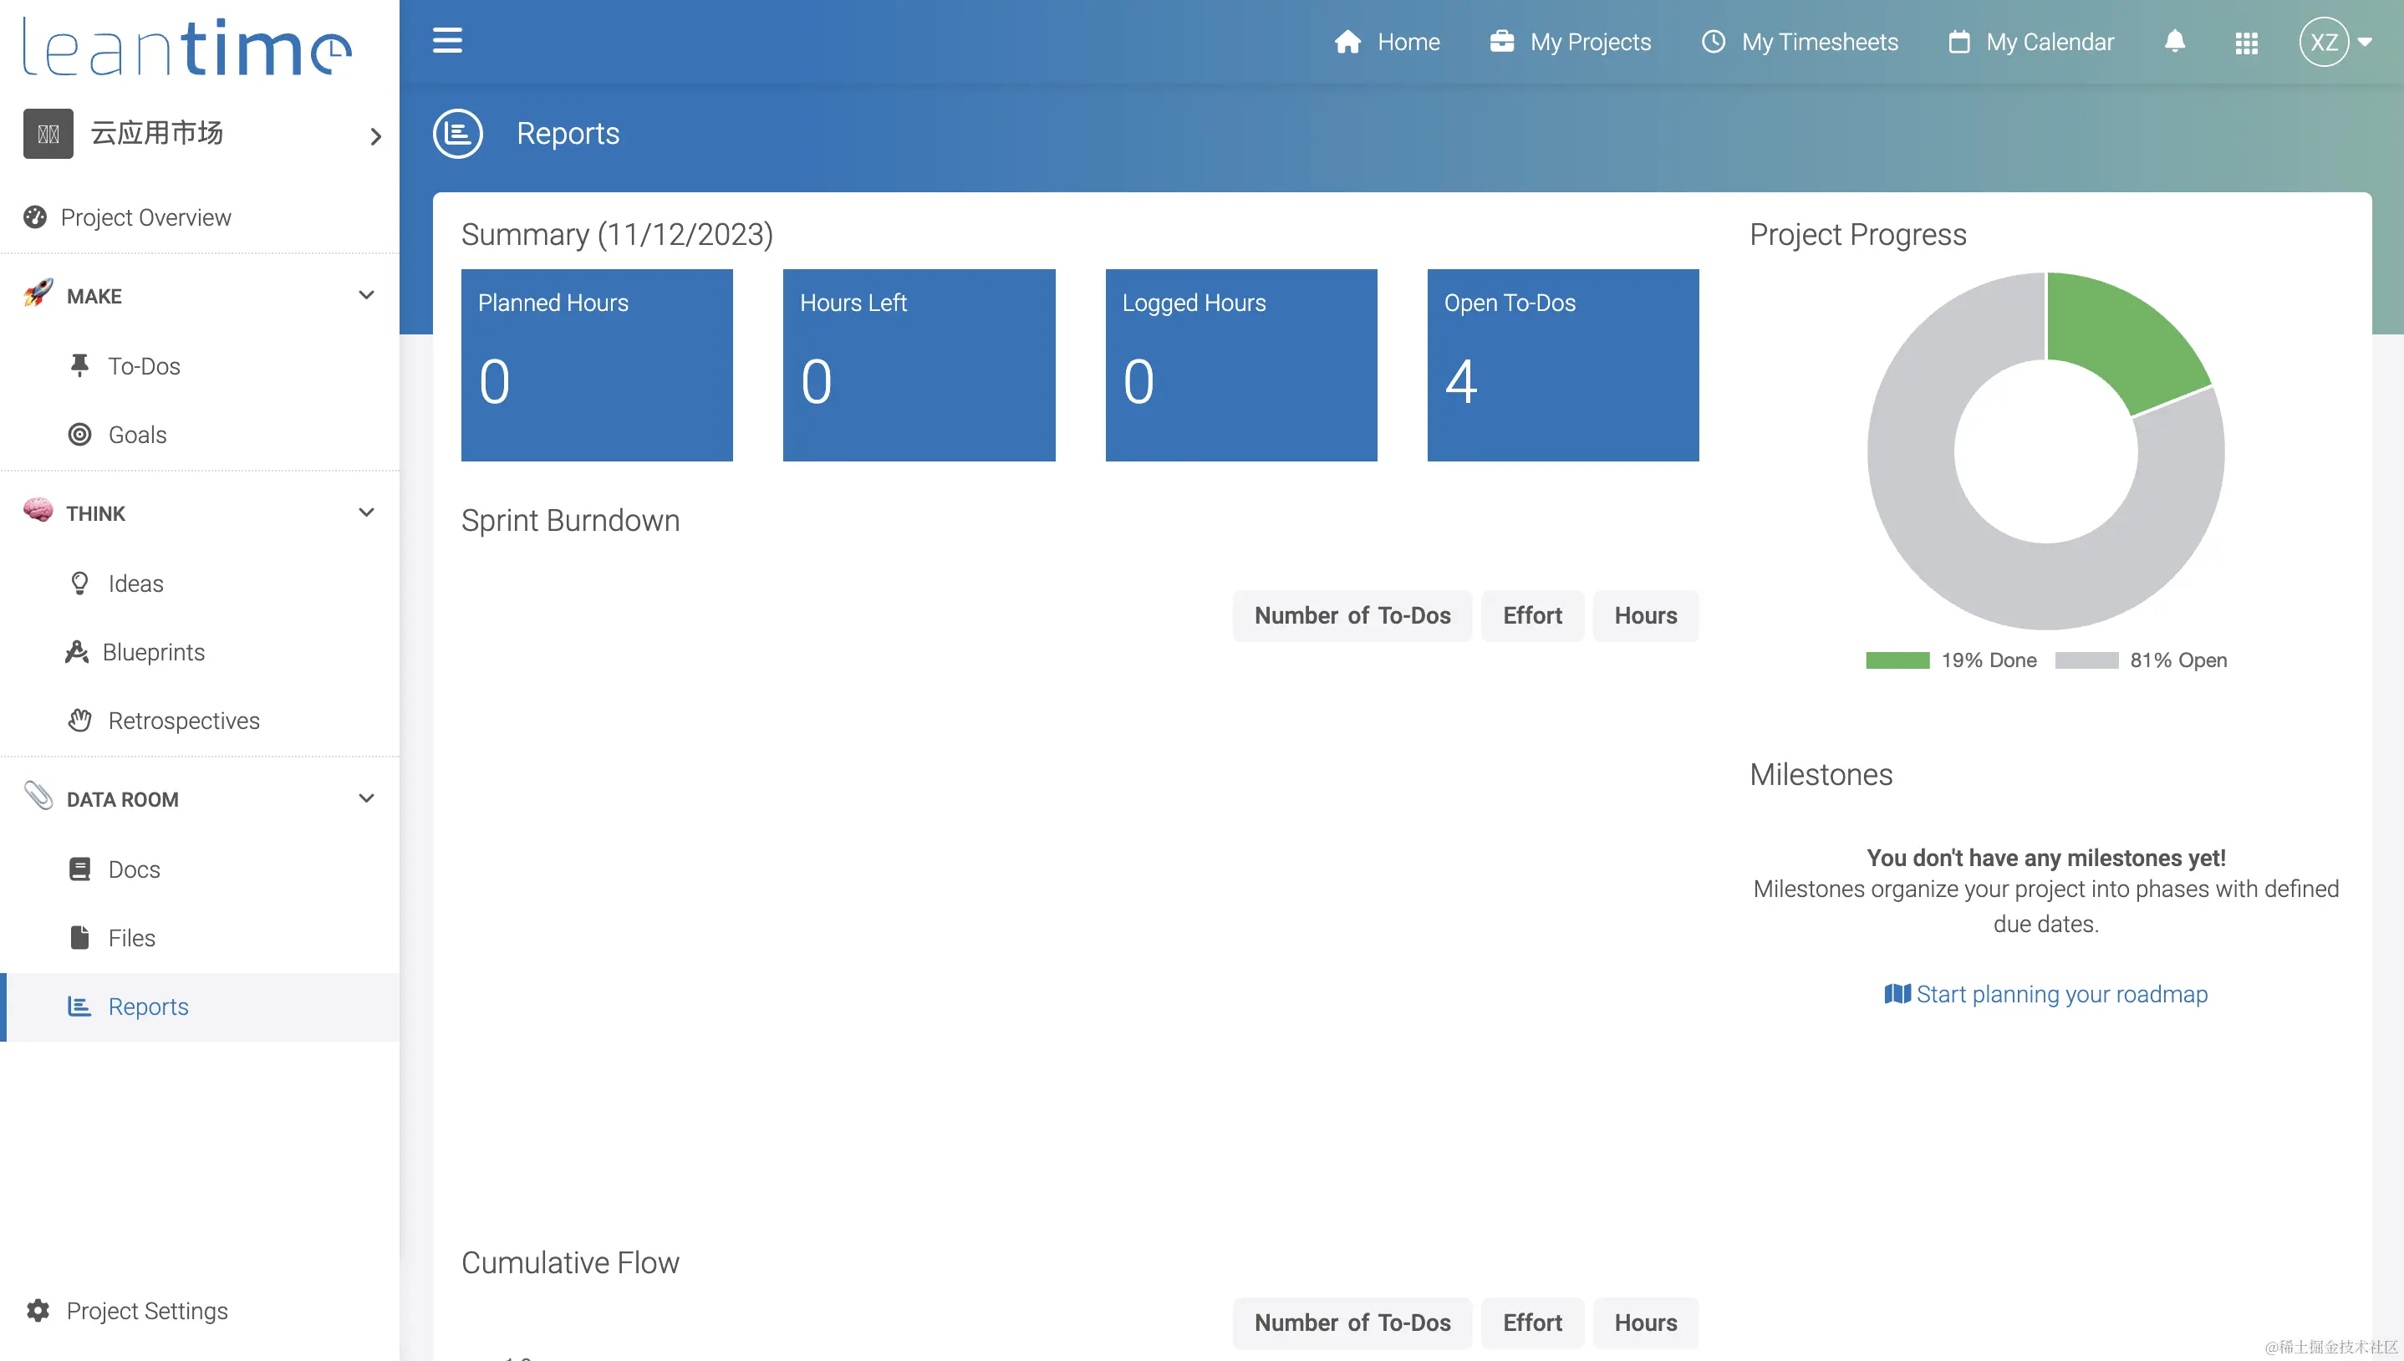Click the Project Settings gear icon

[38, 1311]
